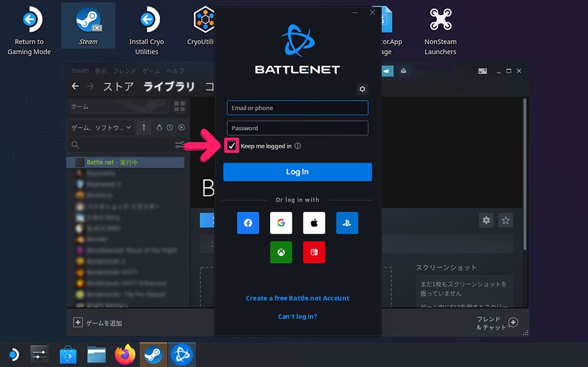Viewport: 588px width, 367px height.
Task: Launch Firefox from the taskbar
Action: point(125,354)
